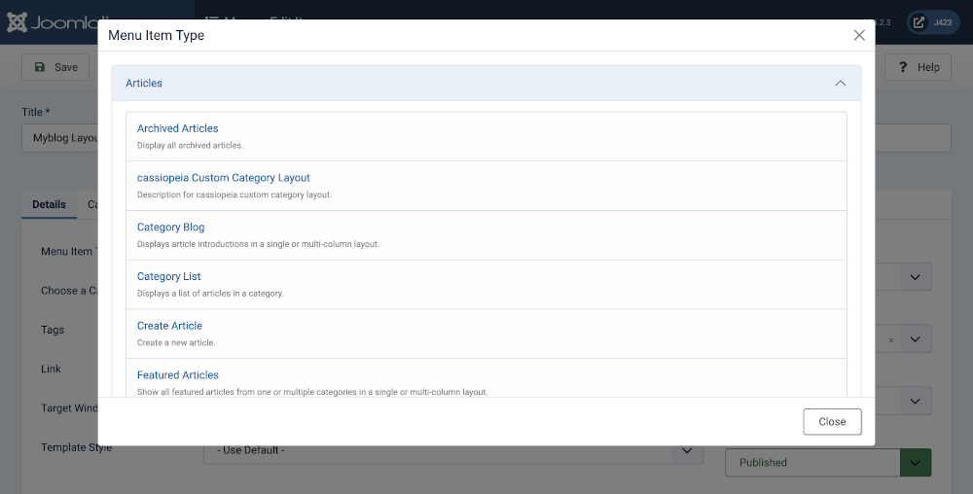Expand the dropdown arrow beside the x
Image resolution: width=973 pixels, height=494 pixels.
[x=915, y=339]
